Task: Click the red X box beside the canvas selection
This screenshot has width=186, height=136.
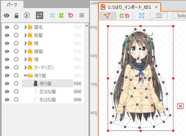Action: click(x=181, y=106)
